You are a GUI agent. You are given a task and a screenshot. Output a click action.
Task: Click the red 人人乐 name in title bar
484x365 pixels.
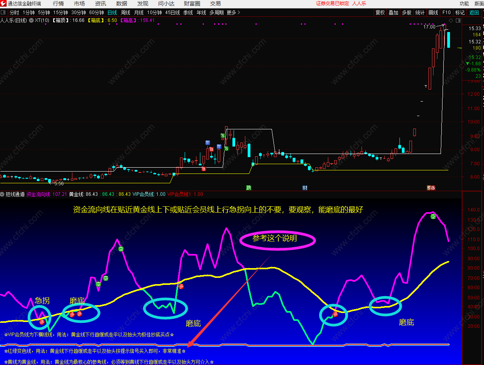pos(359,4)
